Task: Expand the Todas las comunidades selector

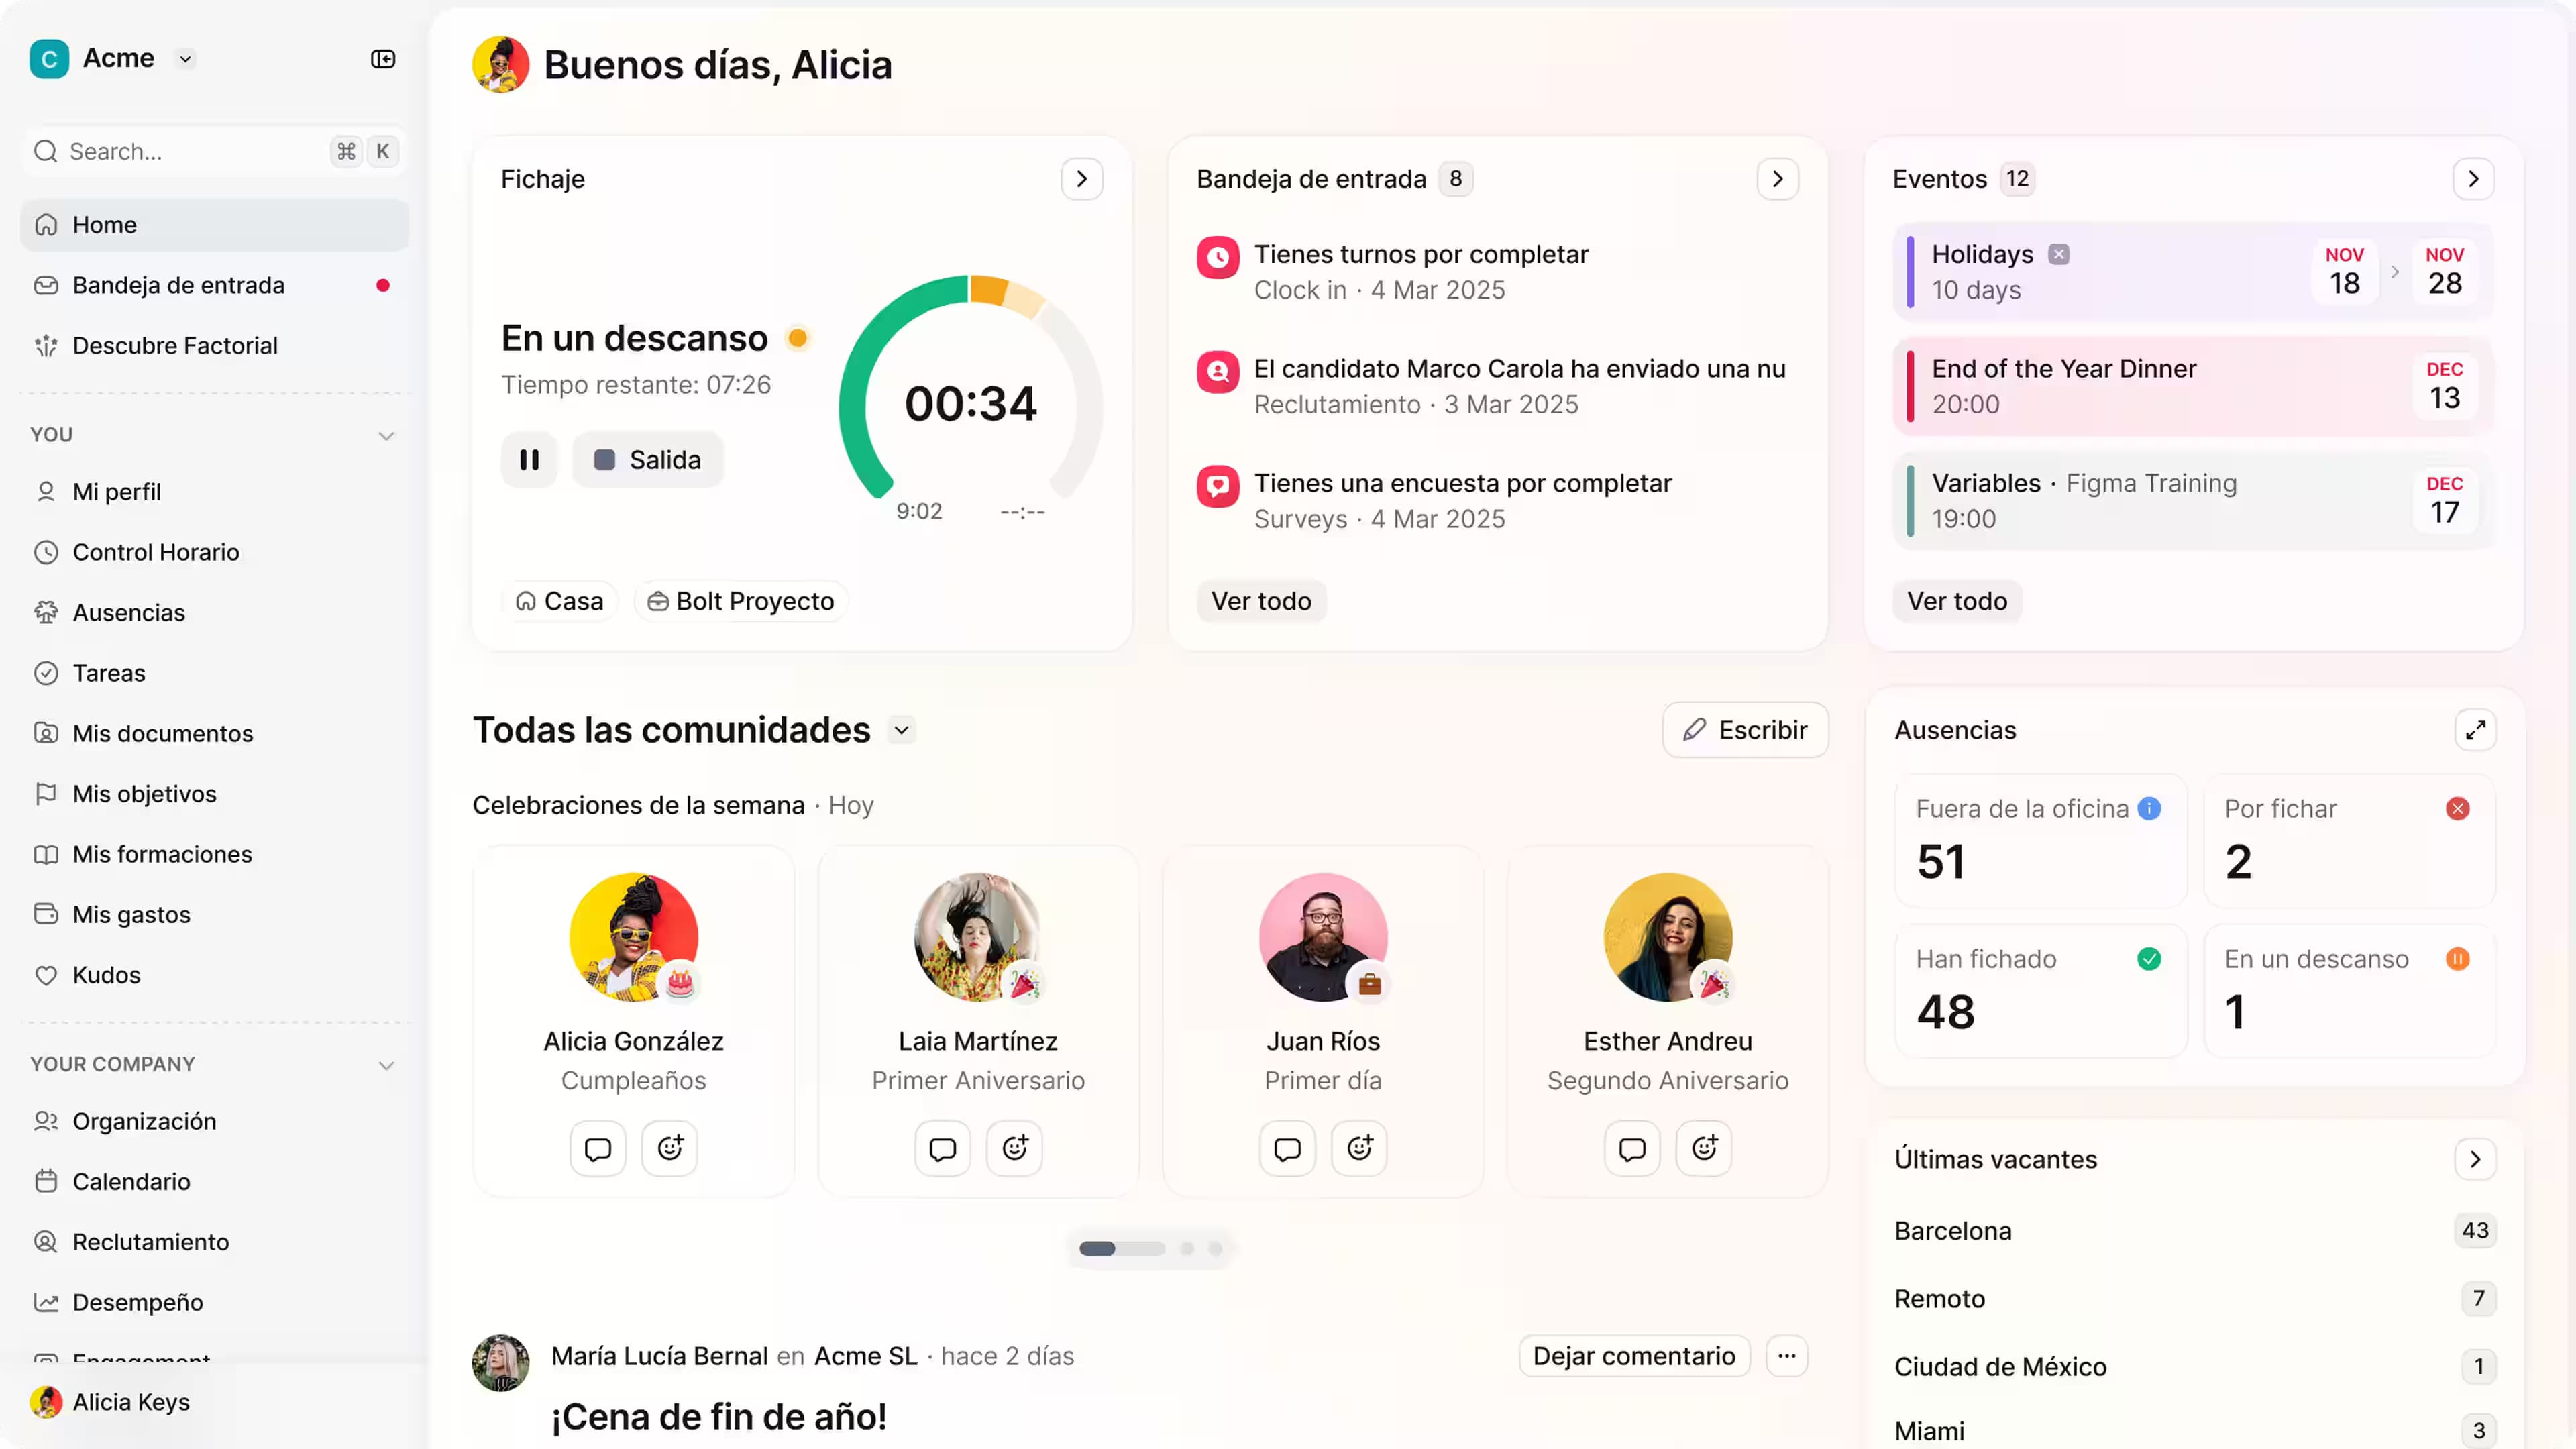Action: pos(900,730)
